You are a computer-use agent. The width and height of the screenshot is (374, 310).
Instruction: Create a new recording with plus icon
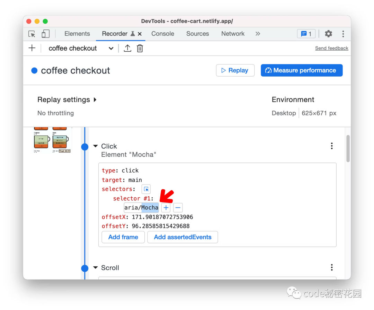pyautogui.click(x=32, y=48)
